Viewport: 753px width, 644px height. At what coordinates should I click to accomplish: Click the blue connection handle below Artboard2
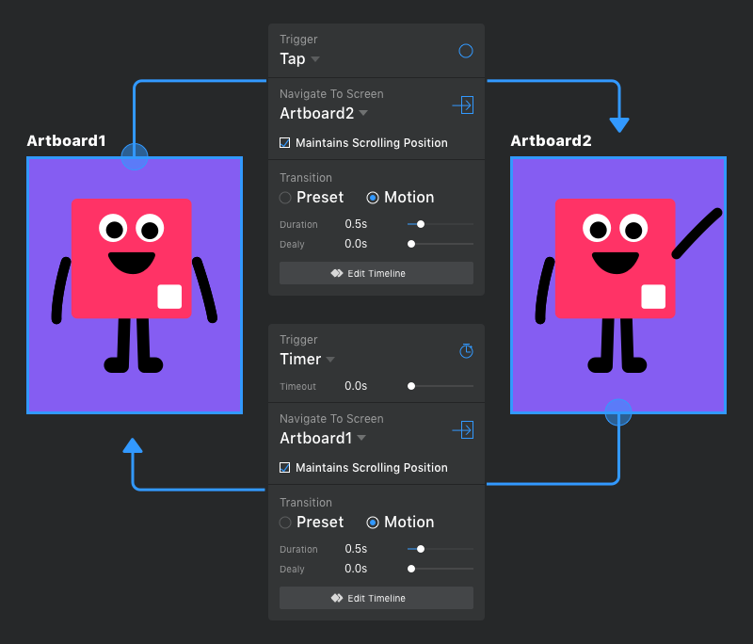point(618,412)
